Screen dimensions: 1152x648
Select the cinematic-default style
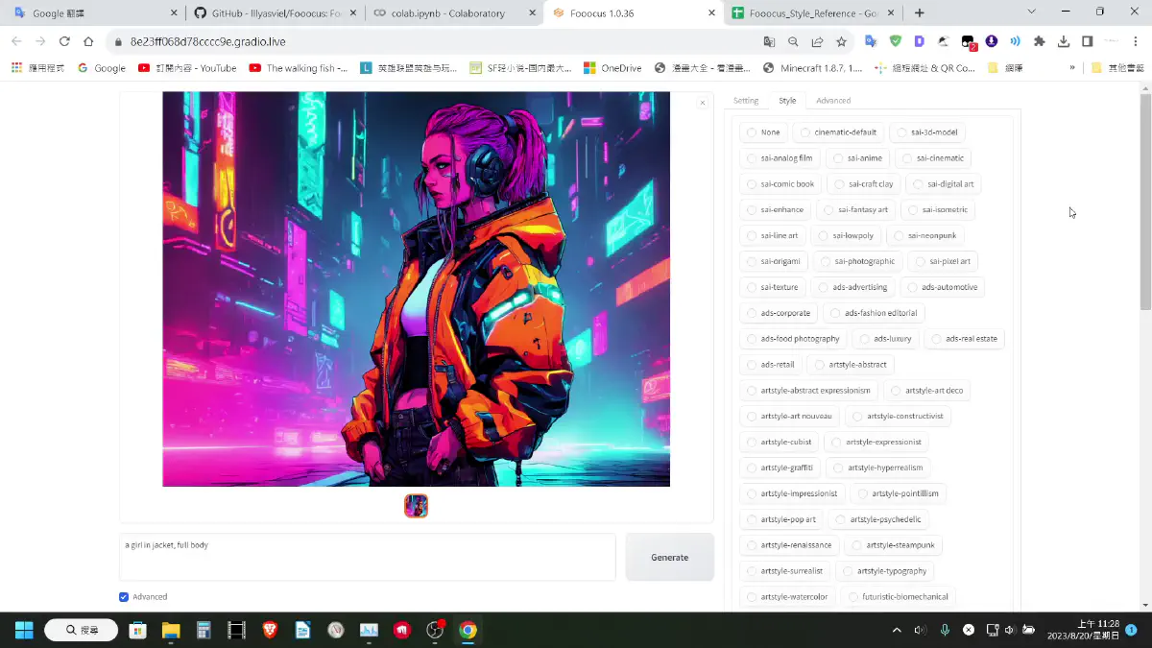[x=838, y=132]
